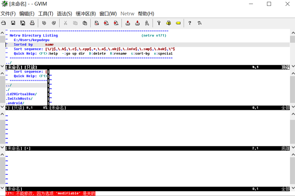
Task: Click the Run make hammer icon
Action: (x=159, y=23)
